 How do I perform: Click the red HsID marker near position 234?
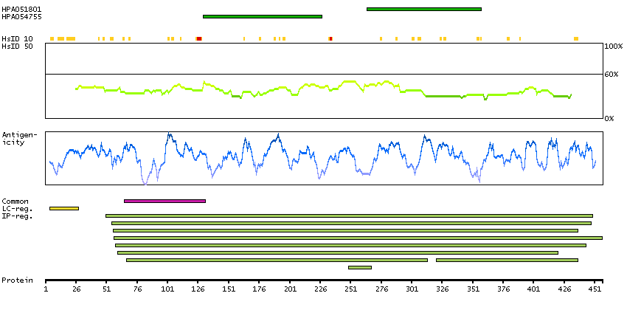(x=330, y=38)
